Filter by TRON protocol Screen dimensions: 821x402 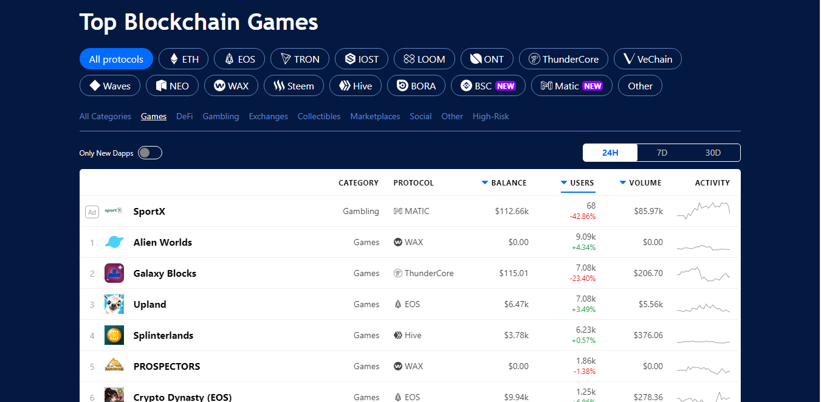300,59
